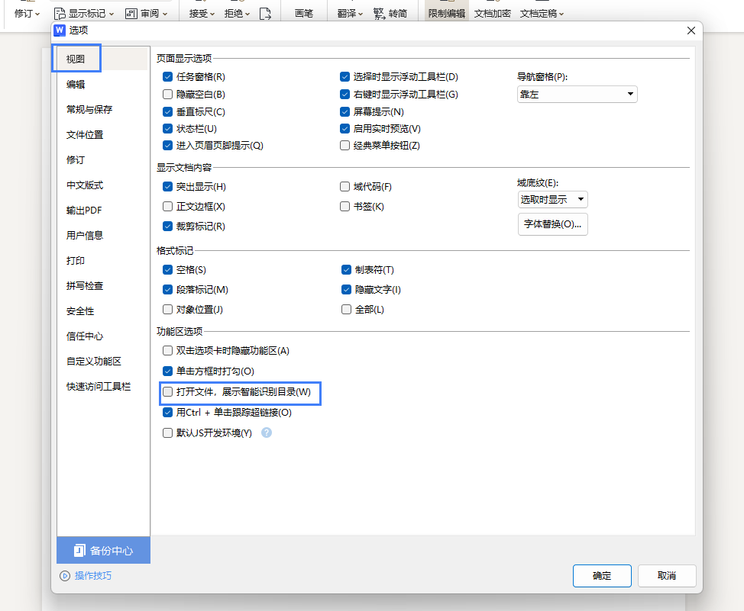Toggle the 单击方框时打勾(O) checkbox
The height and width of the screenshot is (611, 744).
click(167, 371)
